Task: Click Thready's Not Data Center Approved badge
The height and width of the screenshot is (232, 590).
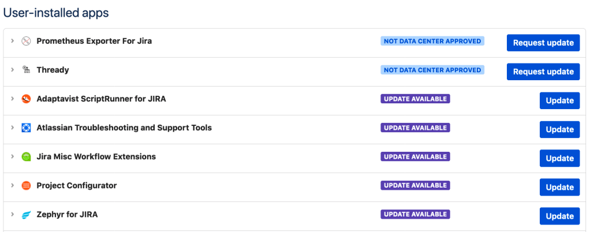Action: [432, 70]
